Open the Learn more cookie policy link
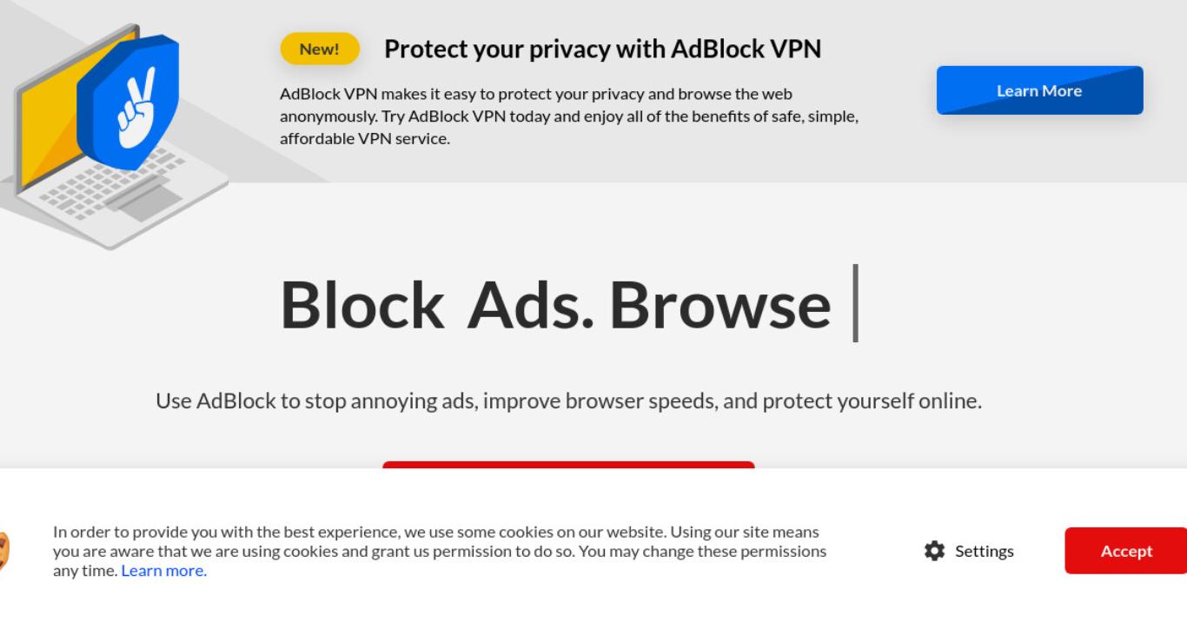The image size is (1187, 629). click(164, 571)
